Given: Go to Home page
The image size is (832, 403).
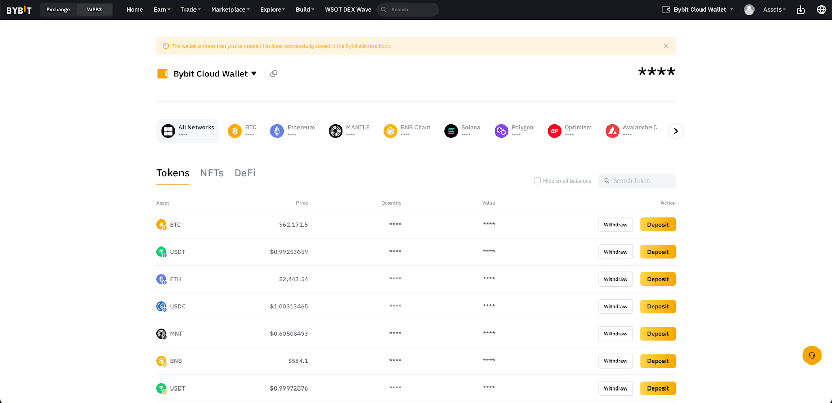Looking at the screenshot, I should pos(135,10).
